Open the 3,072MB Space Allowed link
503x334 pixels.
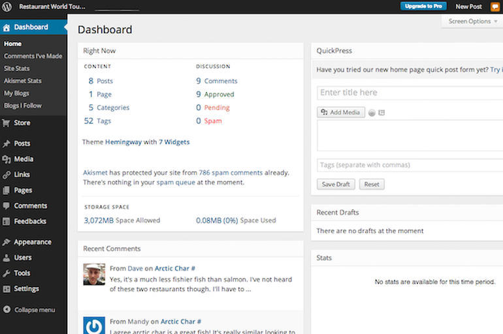pos(122,220)
